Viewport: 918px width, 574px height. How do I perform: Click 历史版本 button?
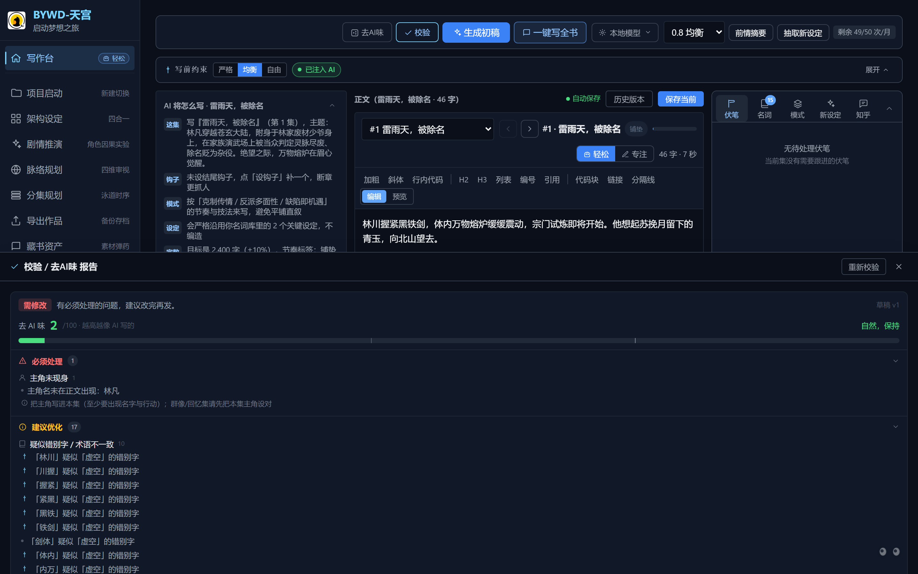629,99
